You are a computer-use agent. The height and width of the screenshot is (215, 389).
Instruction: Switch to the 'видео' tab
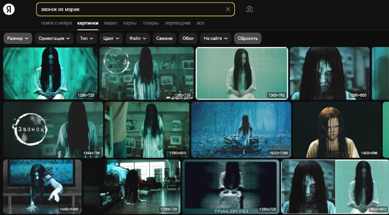pyautogui.click(x=110, y=23)
